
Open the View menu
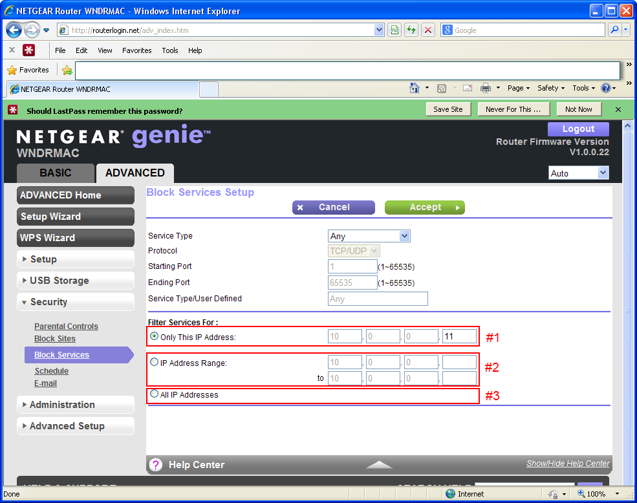tap(105, 50)
